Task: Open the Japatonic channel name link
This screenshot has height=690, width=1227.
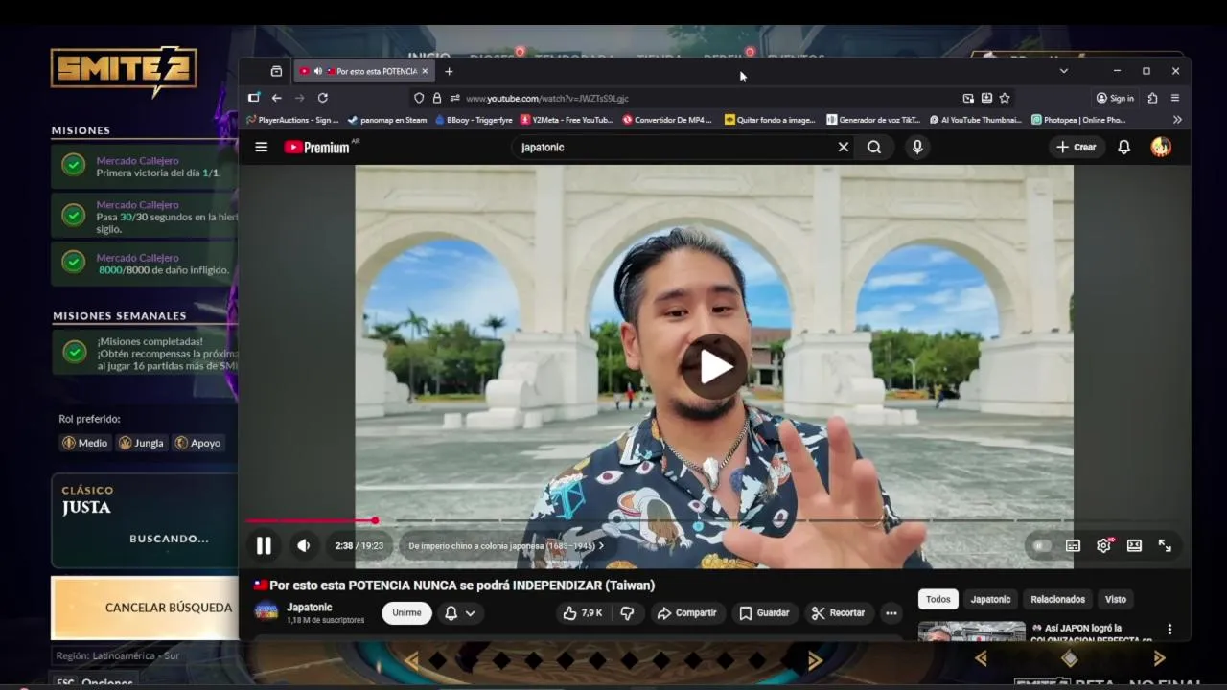Action: 310,607
